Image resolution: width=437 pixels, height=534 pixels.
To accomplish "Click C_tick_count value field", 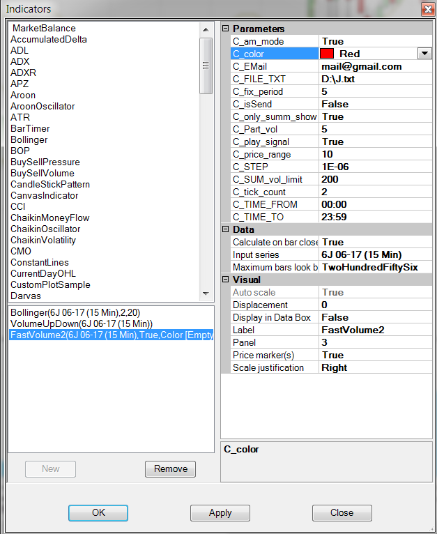I will click(376, 192).
